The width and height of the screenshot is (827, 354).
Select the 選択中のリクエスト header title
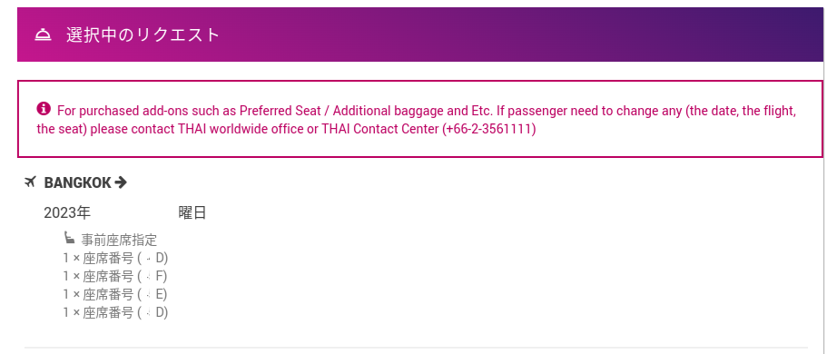[x=143, y=34]
